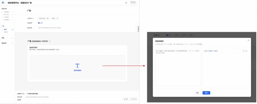The width and height of the screenshot is (257, 104).
Task: Choose the second duration radio option behind the dialog
Action: (x=174, y=35)
